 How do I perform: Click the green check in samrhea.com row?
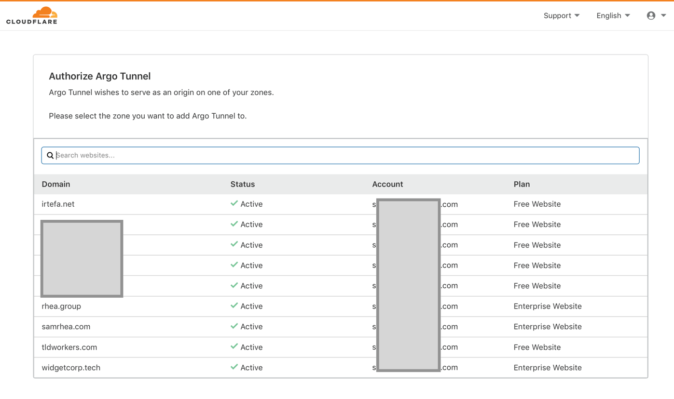click(x=234, y=326)
